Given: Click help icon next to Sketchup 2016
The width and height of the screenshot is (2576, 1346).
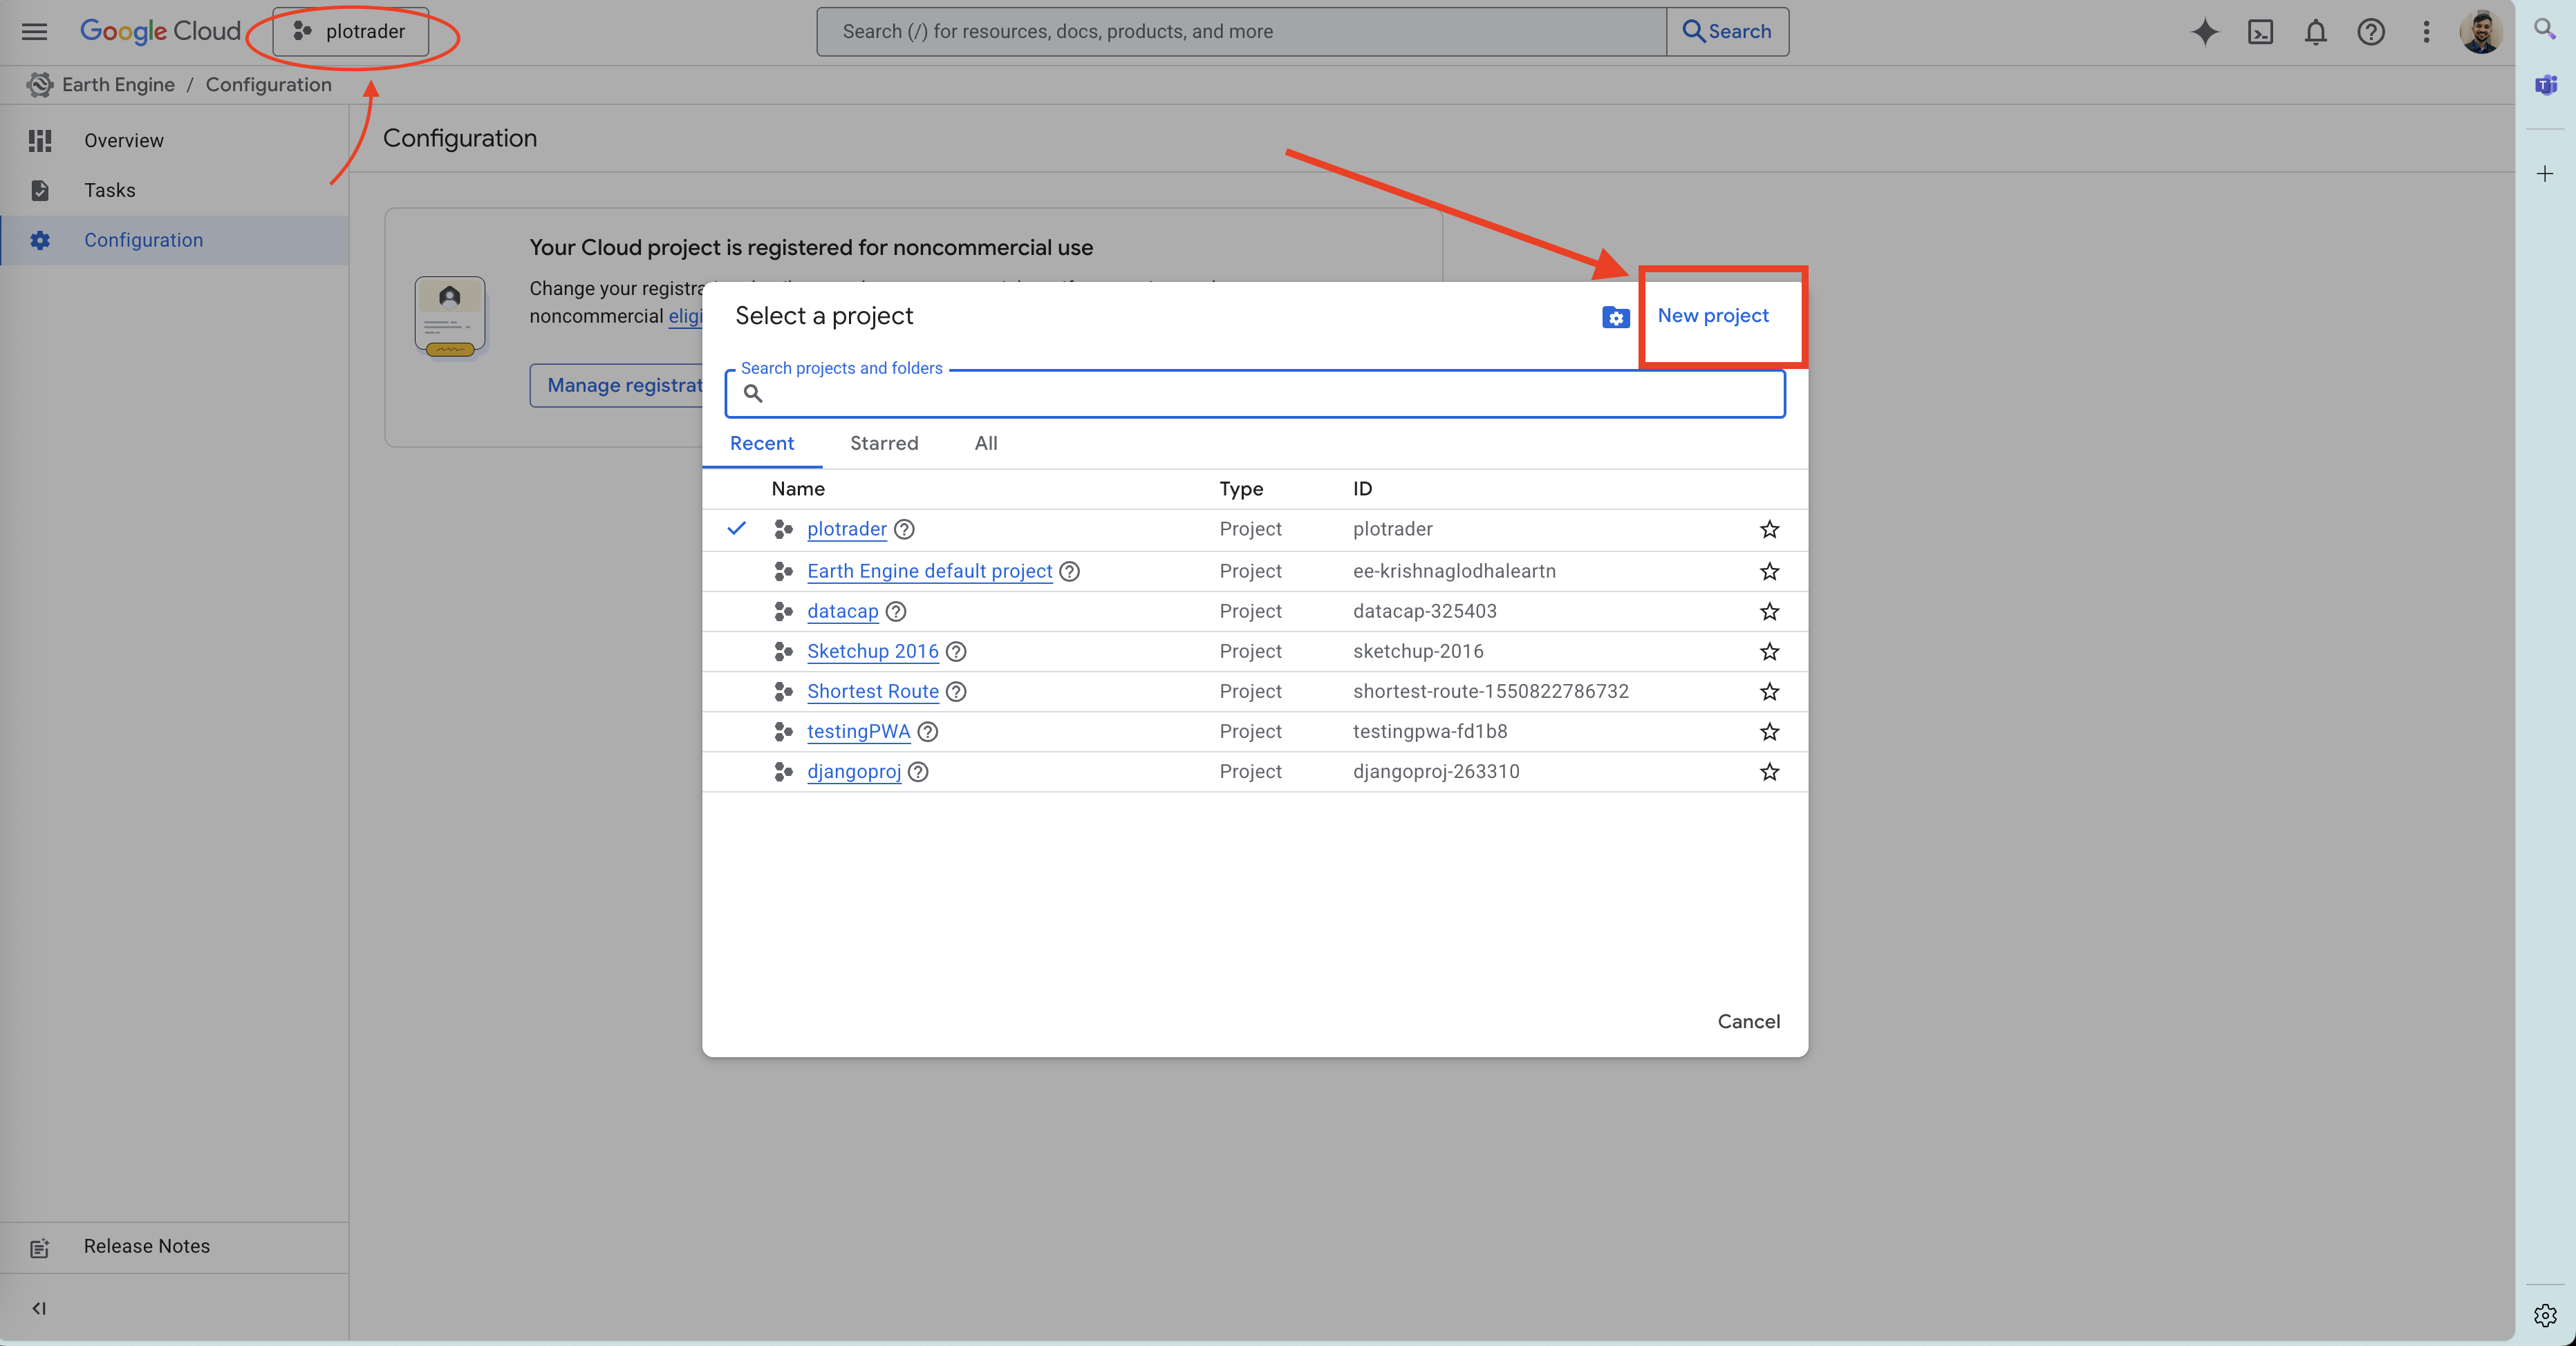Looking at the screenshot, I should 955,652.
